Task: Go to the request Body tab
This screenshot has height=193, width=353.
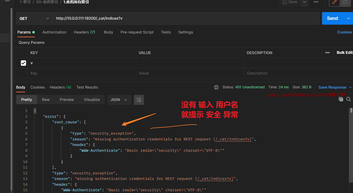Action: coord(108,32)
